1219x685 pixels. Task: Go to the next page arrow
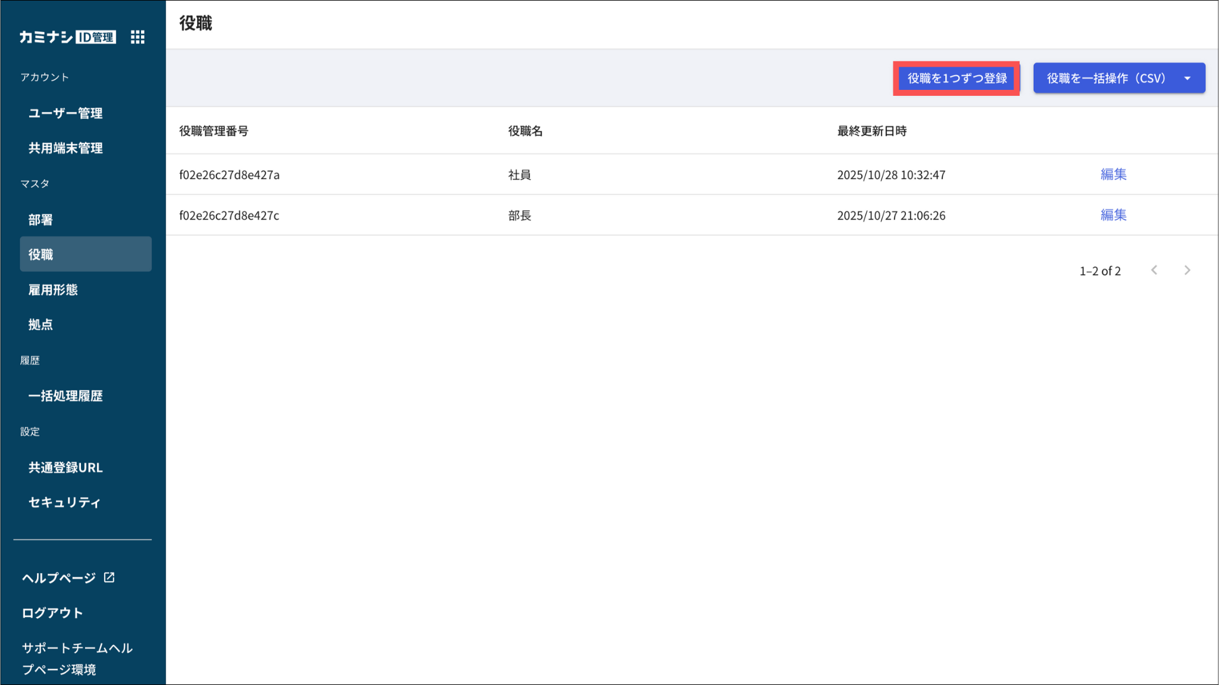(x=1187, y=270)
